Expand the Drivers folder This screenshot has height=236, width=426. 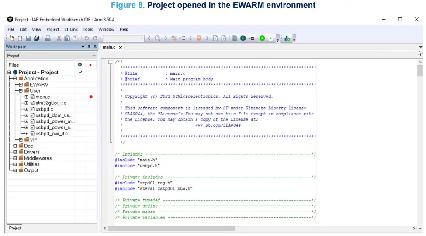click(15, 152)
